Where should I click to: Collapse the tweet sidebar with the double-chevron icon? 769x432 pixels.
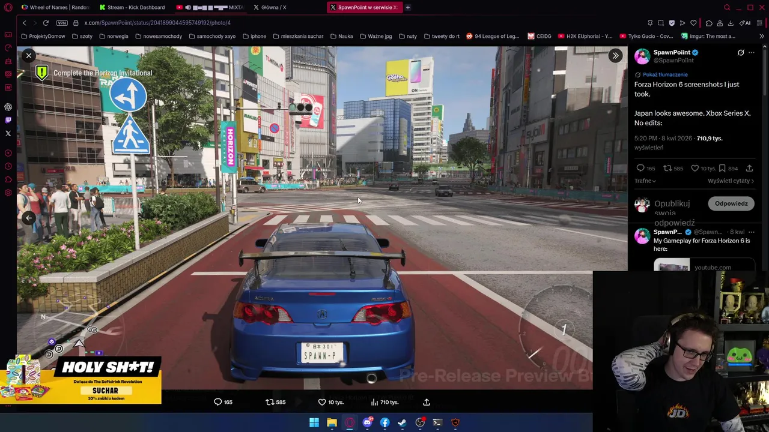(x=615, y=56)
